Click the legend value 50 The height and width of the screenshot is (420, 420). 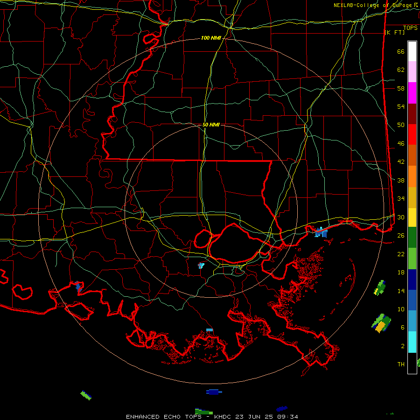click(x=401, y=125)
